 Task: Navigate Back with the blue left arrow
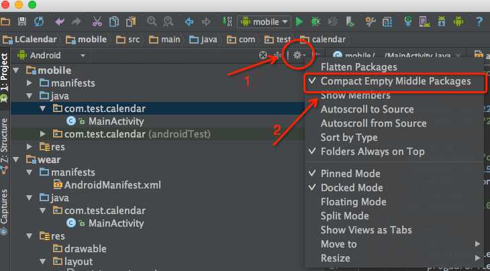coord(189,21)
